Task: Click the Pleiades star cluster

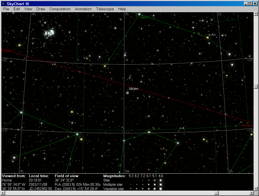Action: 49,33
